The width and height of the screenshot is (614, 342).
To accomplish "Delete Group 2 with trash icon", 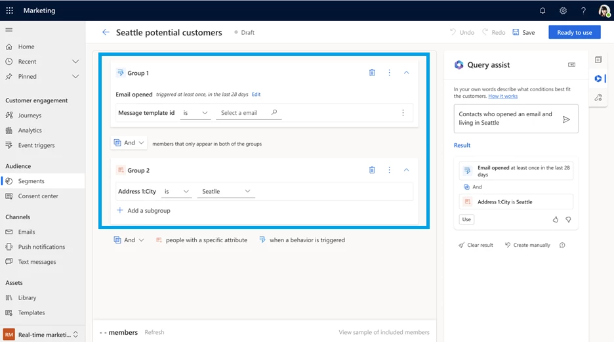I will (372, 170).
